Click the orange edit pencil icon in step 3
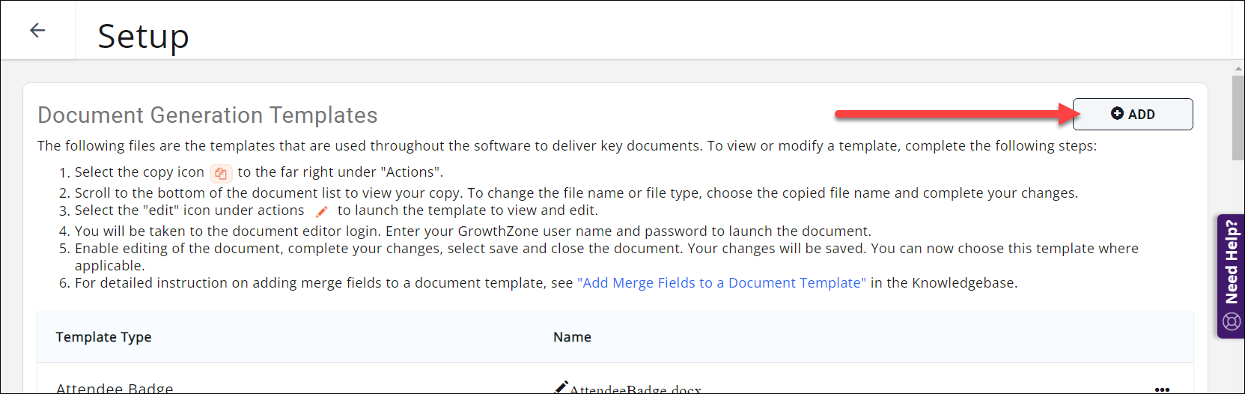This screenshot has height=394, width=1245. click(321, 211)
